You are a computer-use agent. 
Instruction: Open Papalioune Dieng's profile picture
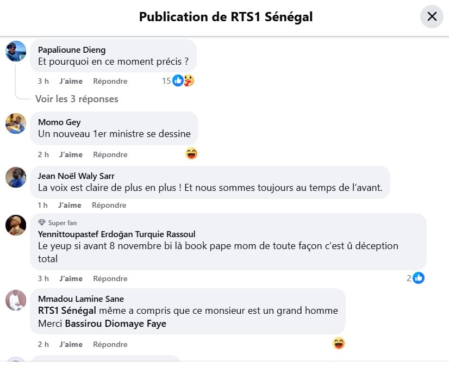16,51
